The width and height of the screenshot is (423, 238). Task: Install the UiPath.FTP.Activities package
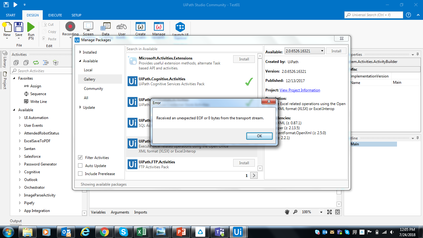click(244, 163)
